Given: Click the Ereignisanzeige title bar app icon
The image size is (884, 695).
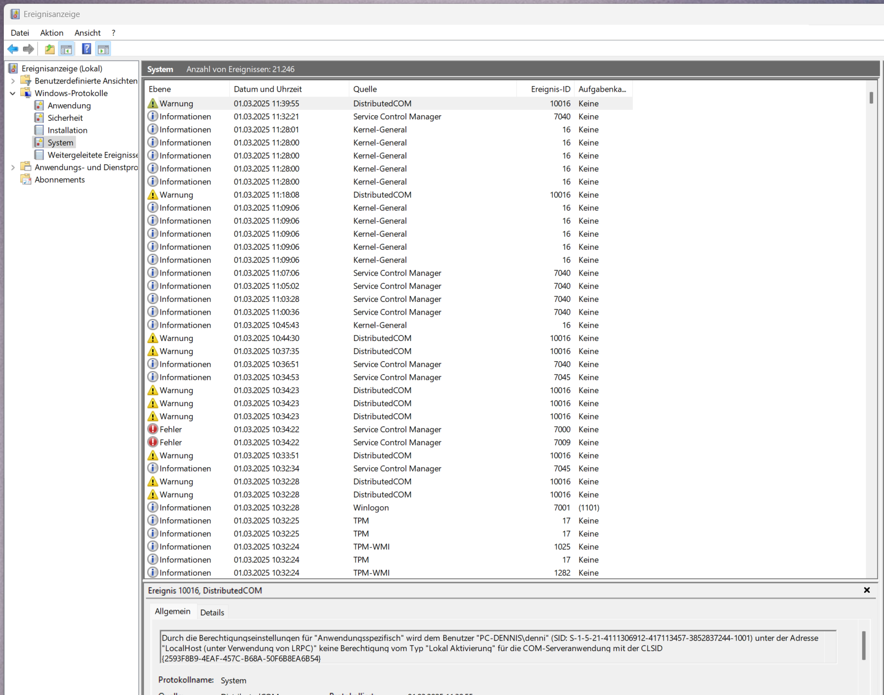Looking at the screenshot, I should (15, 14).
